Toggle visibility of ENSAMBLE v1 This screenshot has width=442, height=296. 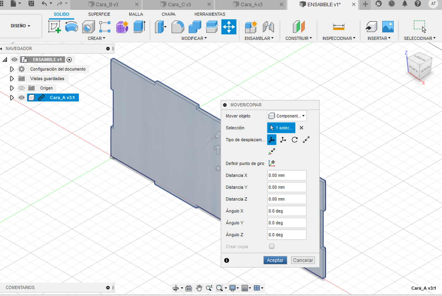pyautogui.click(x=14, y=60)
